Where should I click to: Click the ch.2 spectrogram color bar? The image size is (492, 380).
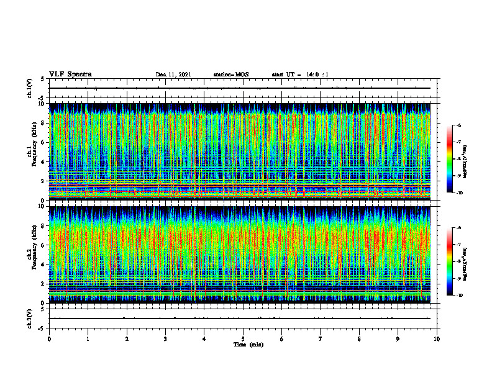tap(450, 261)
